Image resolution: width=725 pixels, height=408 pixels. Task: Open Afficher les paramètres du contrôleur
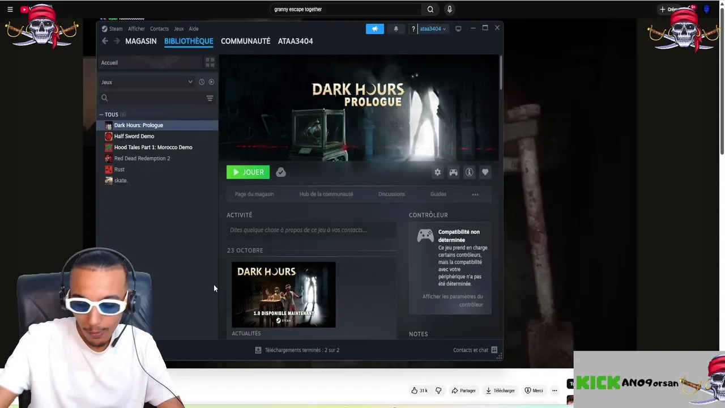453,300
